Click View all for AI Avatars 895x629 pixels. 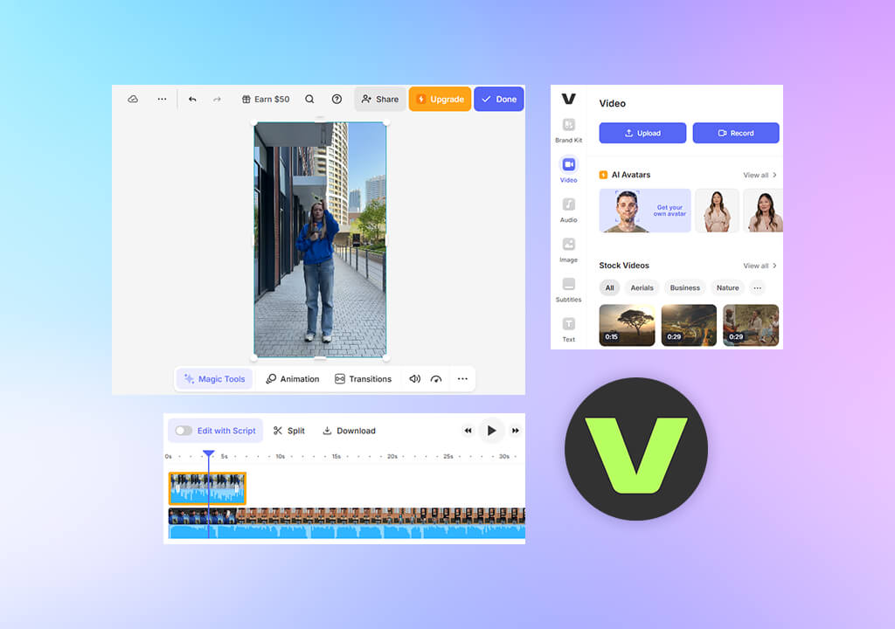pyautogui.click(x=760, y=176)
